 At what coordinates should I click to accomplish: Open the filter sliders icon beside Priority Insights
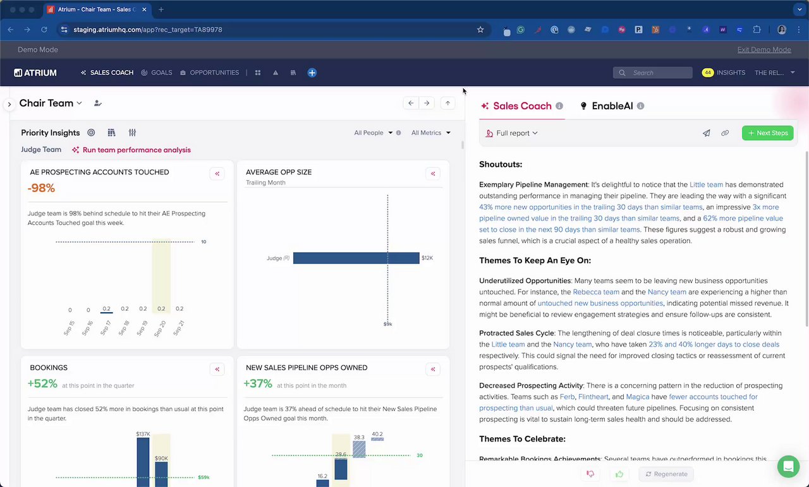132,133
